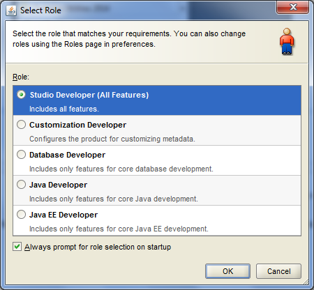314x290 pixels.
Task: Click the 'Includes all features.' description
Action: tap(64, 109)
